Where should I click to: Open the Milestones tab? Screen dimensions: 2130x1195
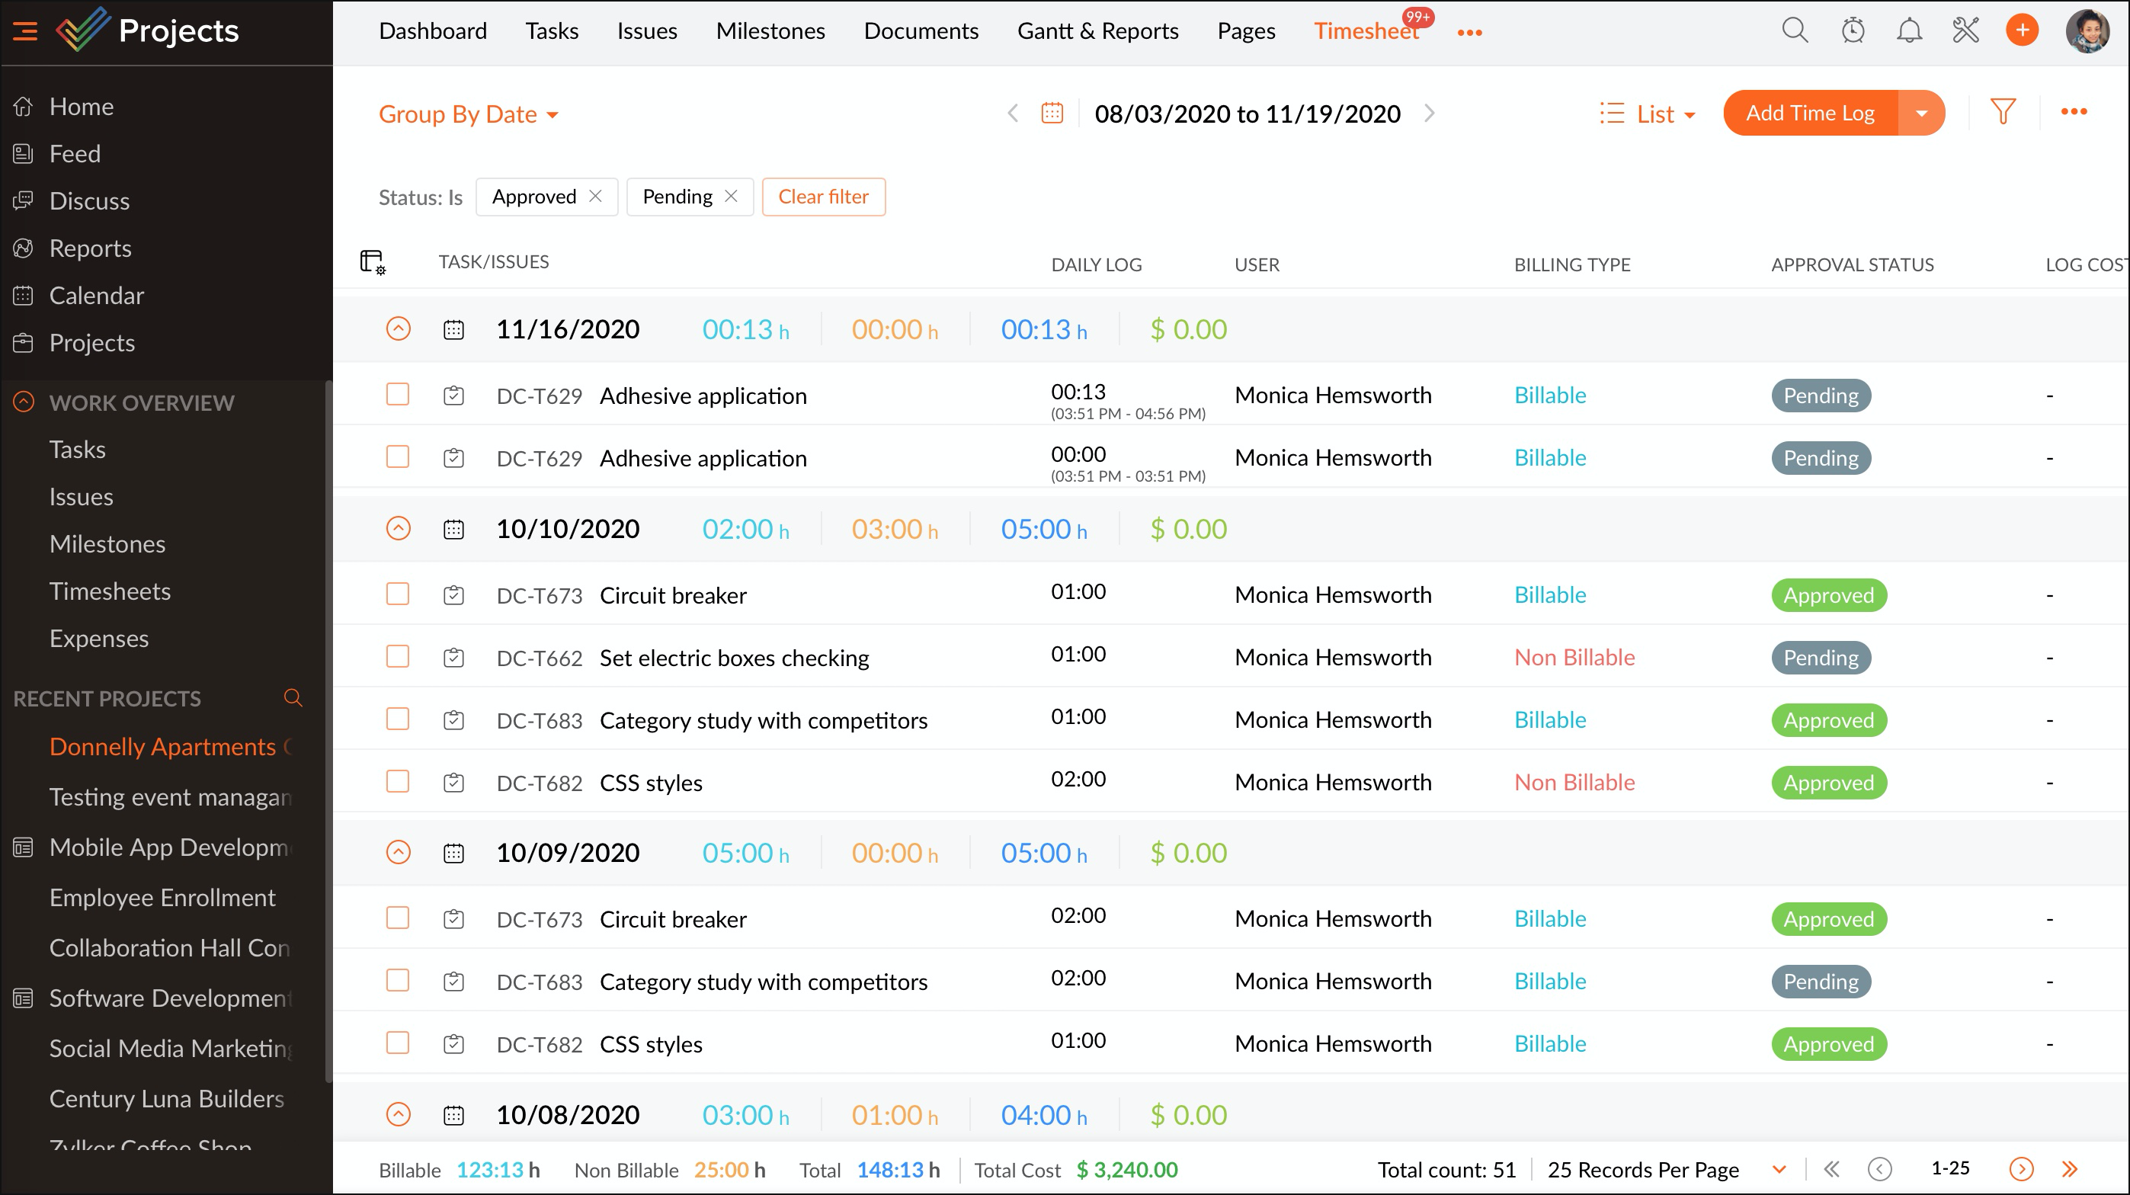click(770, 30)
